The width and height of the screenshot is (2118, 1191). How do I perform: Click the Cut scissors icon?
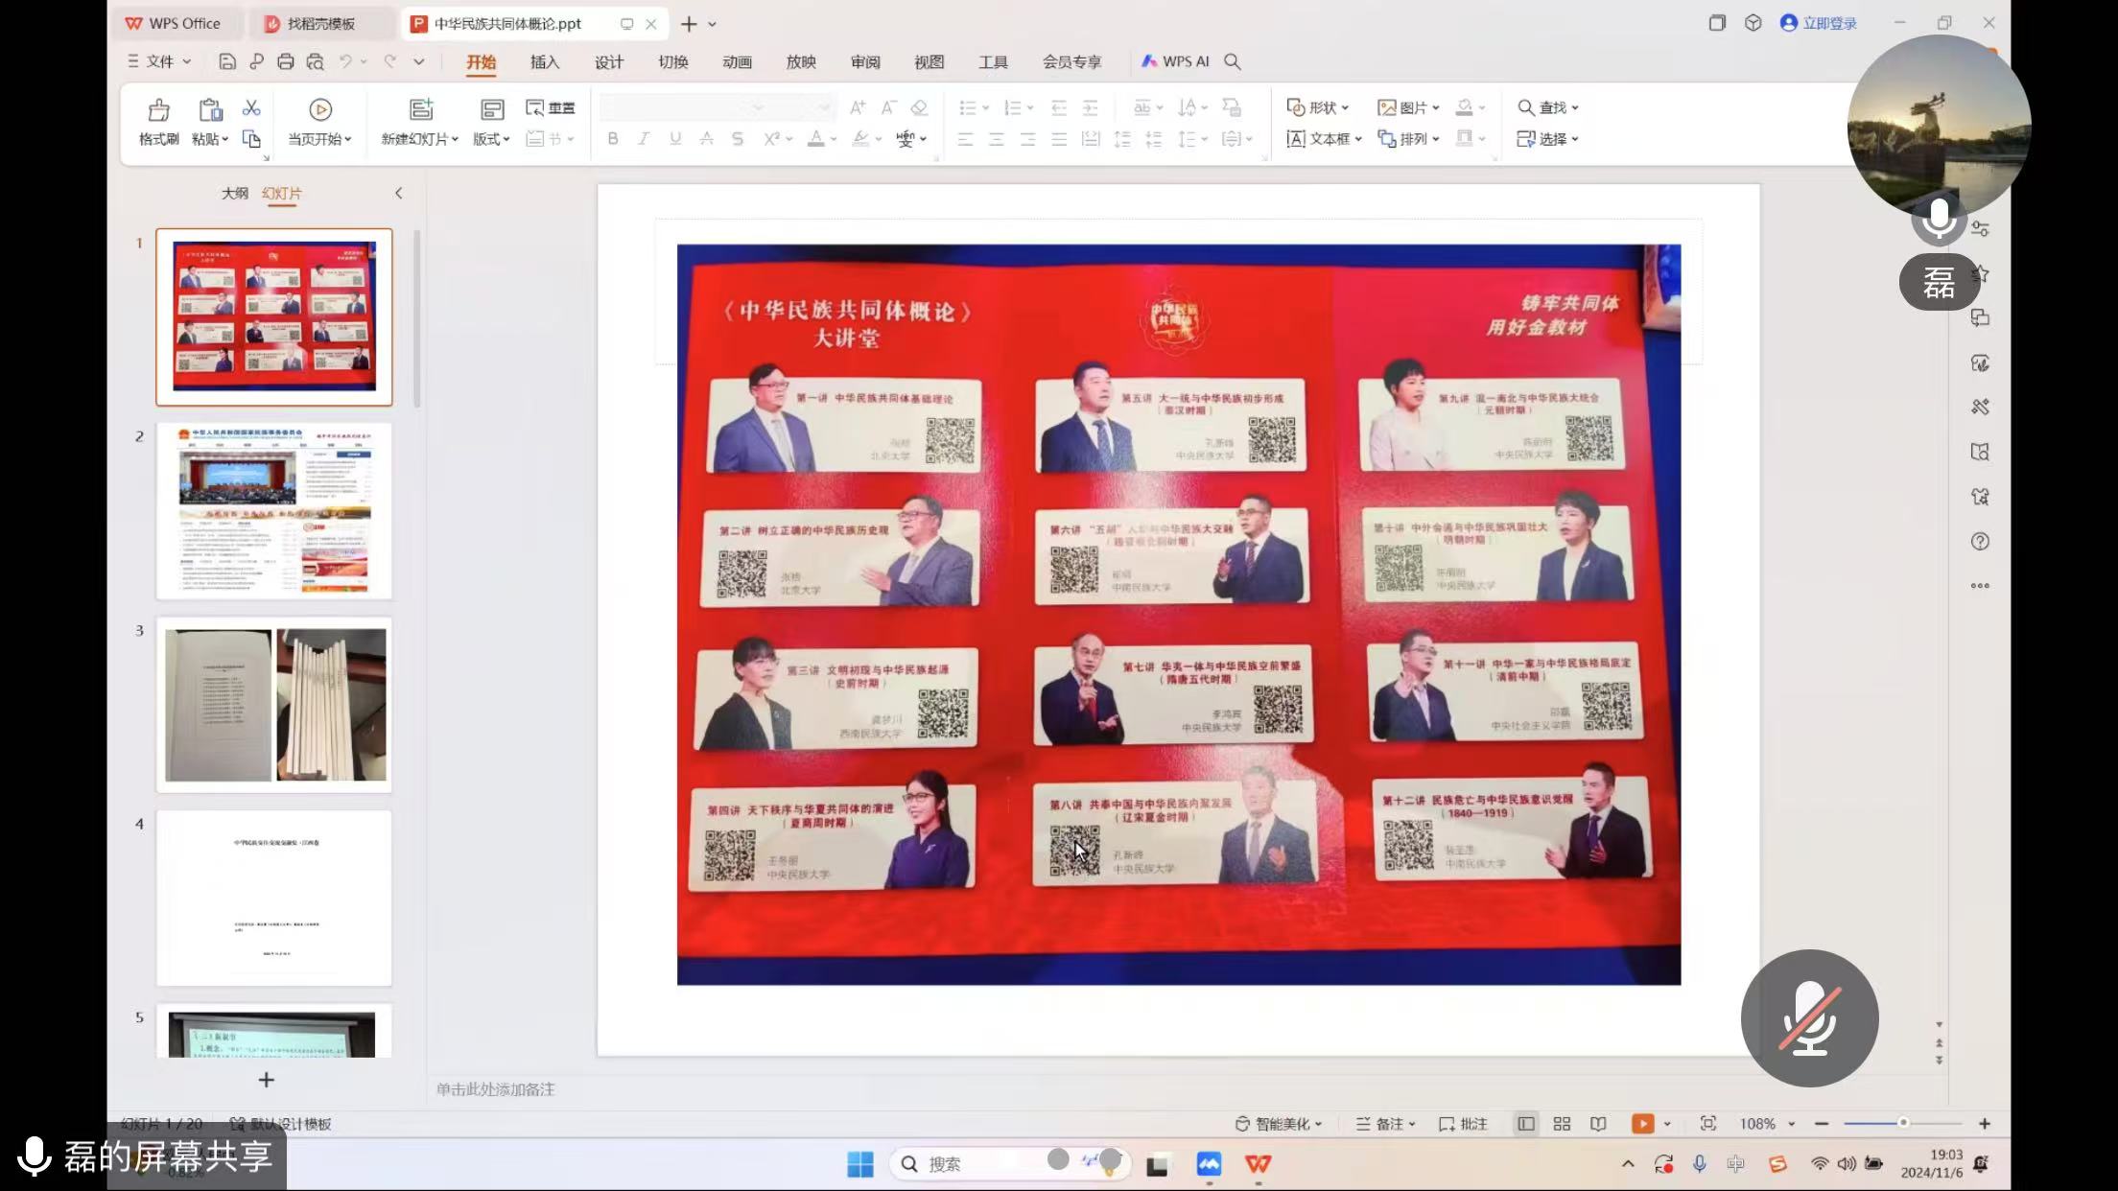(x=251, y=107)
